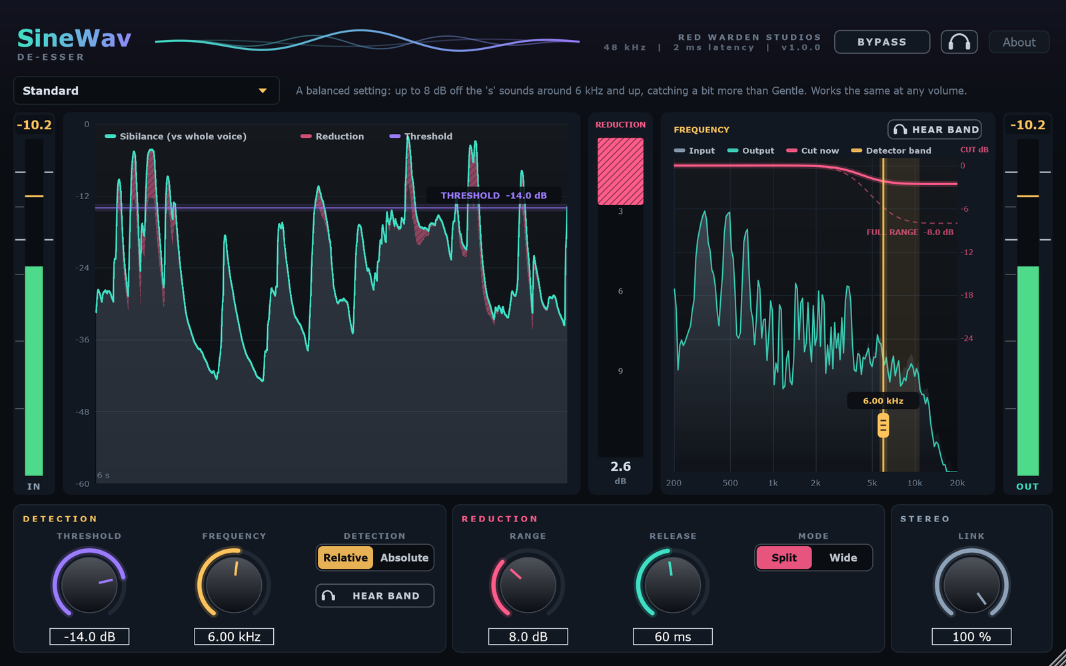Viewport: 1066px width, 666px height.
Task: Click the 6.00 kHz frequency value field
Action: point(234,637)
